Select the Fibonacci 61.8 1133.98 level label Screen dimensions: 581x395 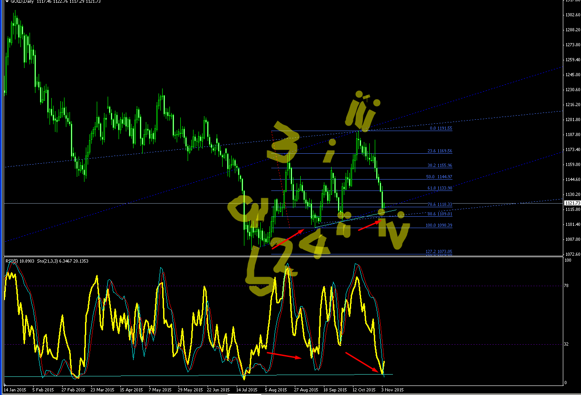click(440, 188)
